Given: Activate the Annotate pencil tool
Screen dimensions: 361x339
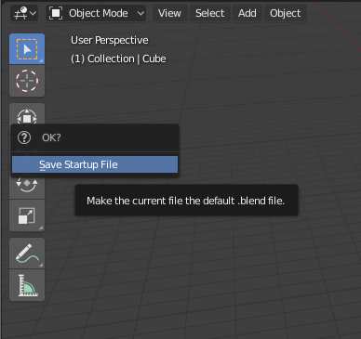Looking at the screenshot, I should pos(27,254).
